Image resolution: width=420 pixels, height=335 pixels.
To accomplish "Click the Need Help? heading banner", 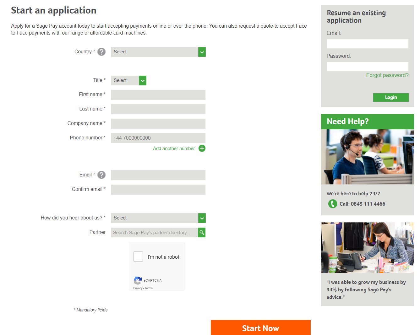I will point(368,122).
